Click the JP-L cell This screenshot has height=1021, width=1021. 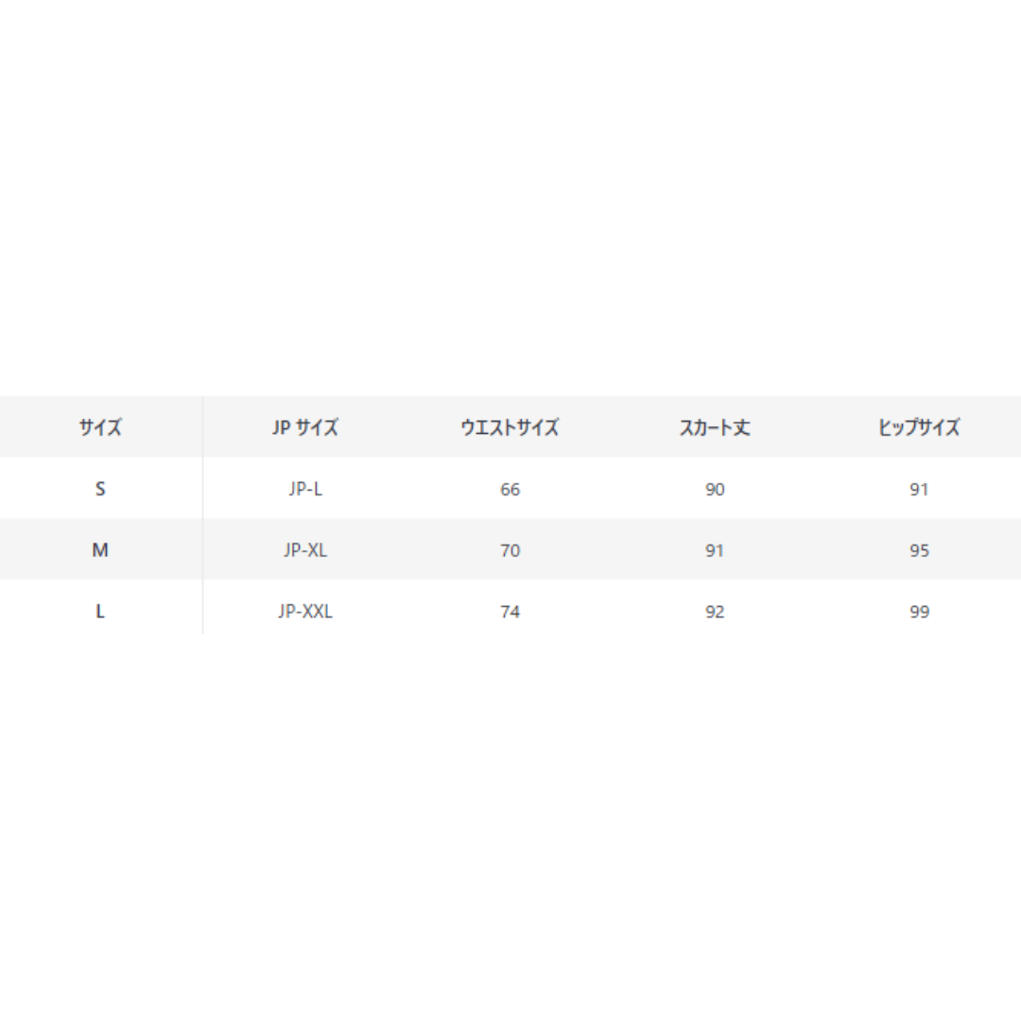[x=304, y=489]
